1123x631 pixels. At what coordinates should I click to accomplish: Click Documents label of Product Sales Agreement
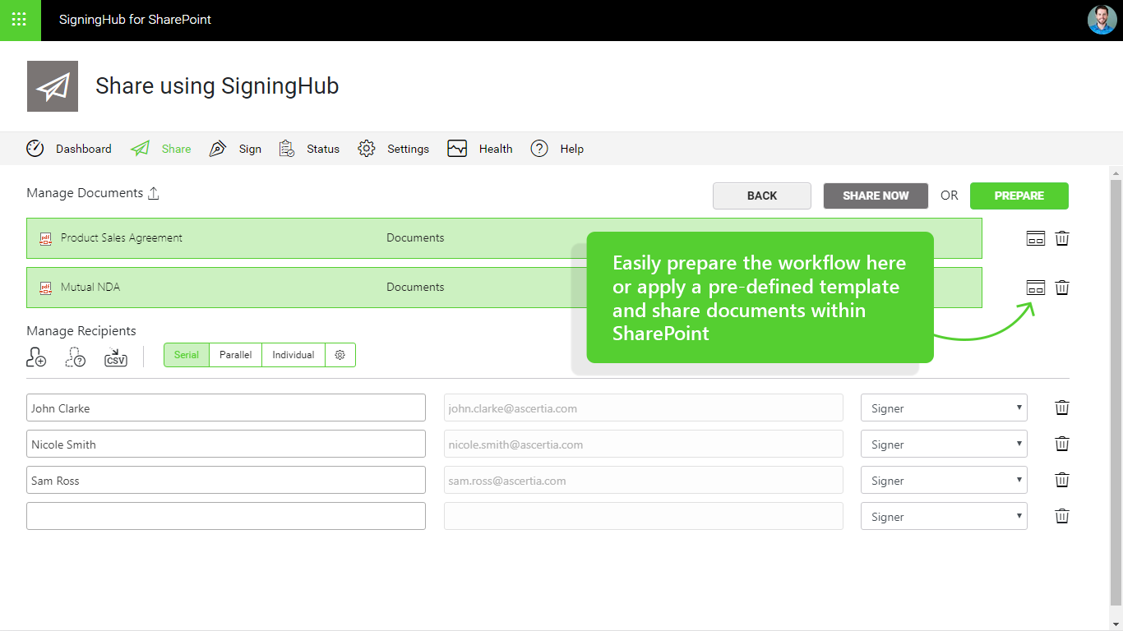[415, 238]
